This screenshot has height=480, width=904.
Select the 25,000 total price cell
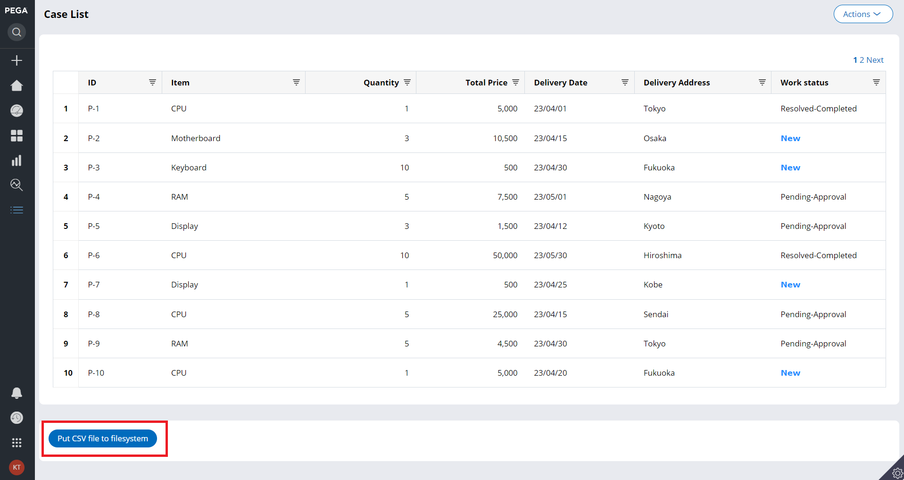[505, 314]
